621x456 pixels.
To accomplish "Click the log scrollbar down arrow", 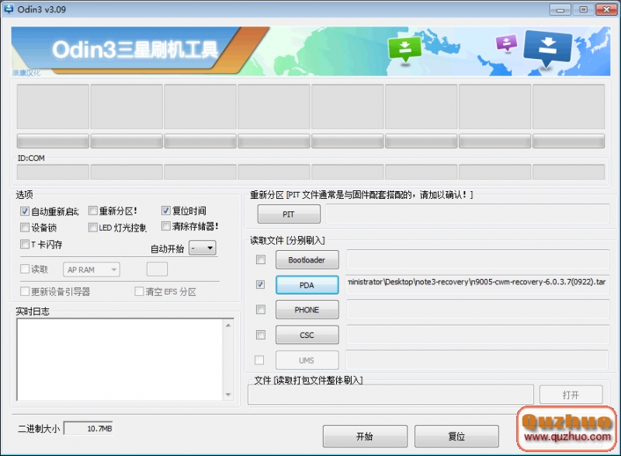I will click(x=228, y=394).
